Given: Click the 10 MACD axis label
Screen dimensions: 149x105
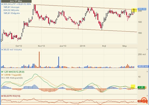Looking at the screenshot, I should 139,77.
